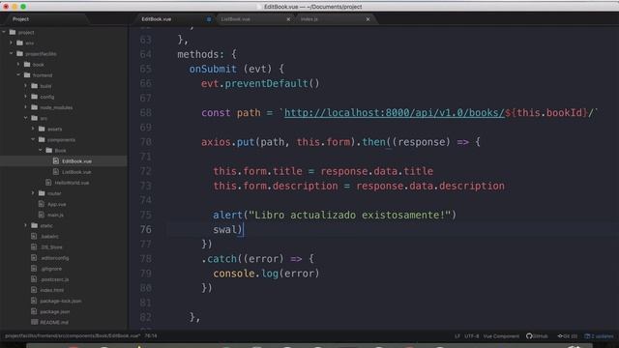The image size is (619, 348).
Task: Select the Project panel tab
Action: click(20, 19)
